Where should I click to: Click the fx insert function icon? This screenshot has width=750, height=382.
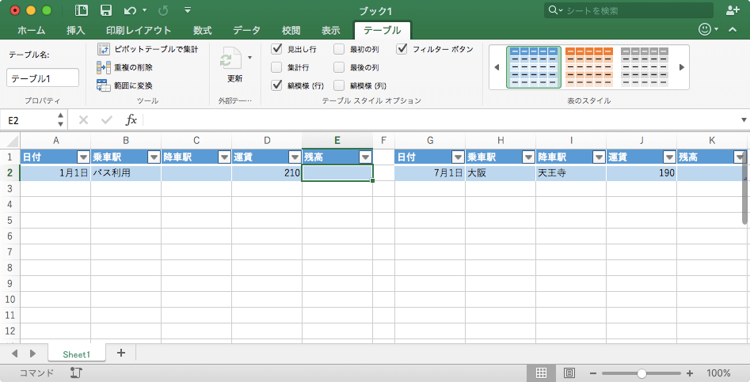tap(131, 120)
